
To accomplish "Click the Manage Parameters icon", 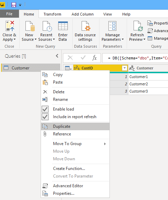I will click(x=112, y=26).
